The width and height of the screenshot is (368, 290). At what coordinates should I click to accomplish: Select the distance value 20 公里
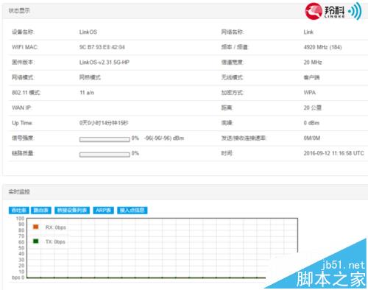pos(313,107)
